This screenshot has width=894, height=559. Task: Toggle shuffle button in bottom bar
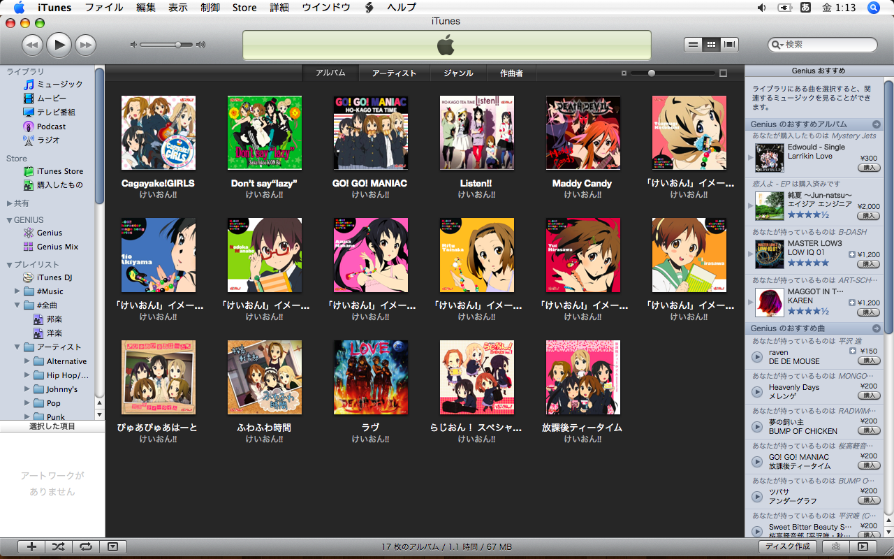[58, 547]
